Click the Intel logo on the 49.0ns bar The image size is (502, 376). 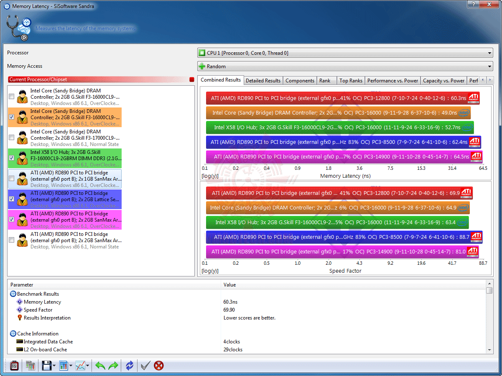[464, 113]
